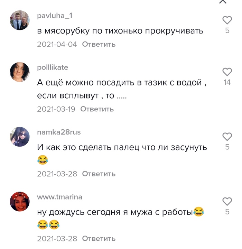
Task: Like www.tmarina's comment via heart icon
Action: pyautogui.click(x=227, y=201)
